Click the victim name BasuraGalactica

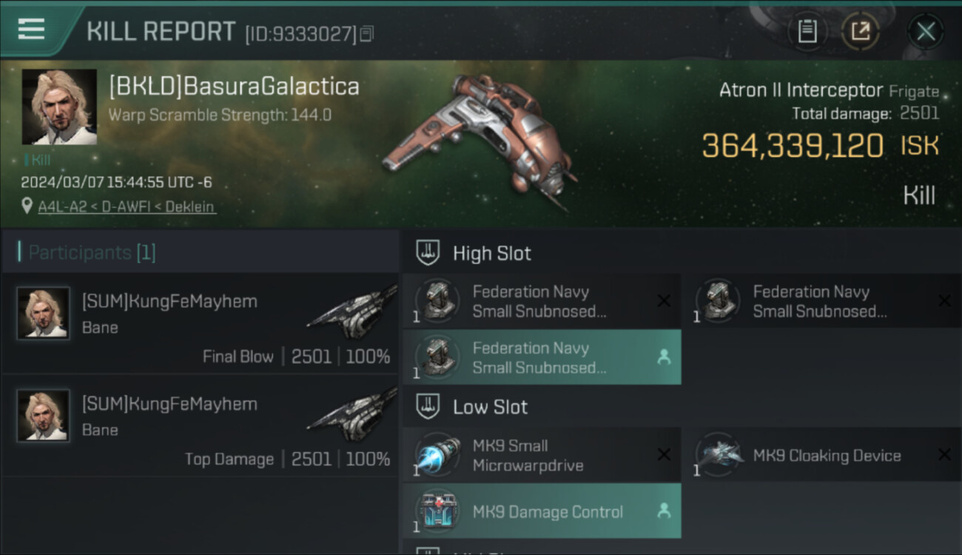click(x=234, y=87)
